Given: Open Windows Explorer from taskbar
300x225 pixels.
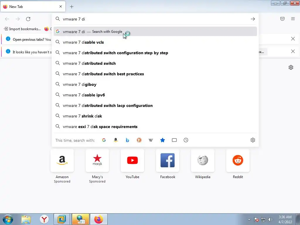Looking at the screenshot, I should pos(26,219).
